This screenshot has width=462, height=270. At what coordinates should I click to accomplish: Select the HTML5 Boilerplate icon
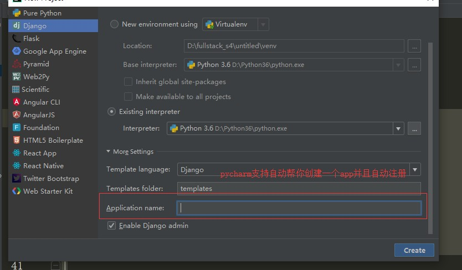coord(17,140)
